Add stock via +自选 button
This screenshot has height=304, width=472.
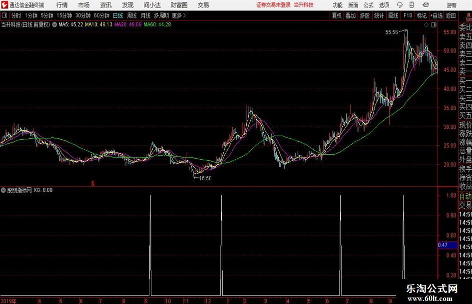pyautogui.click(x=437, y=15)
